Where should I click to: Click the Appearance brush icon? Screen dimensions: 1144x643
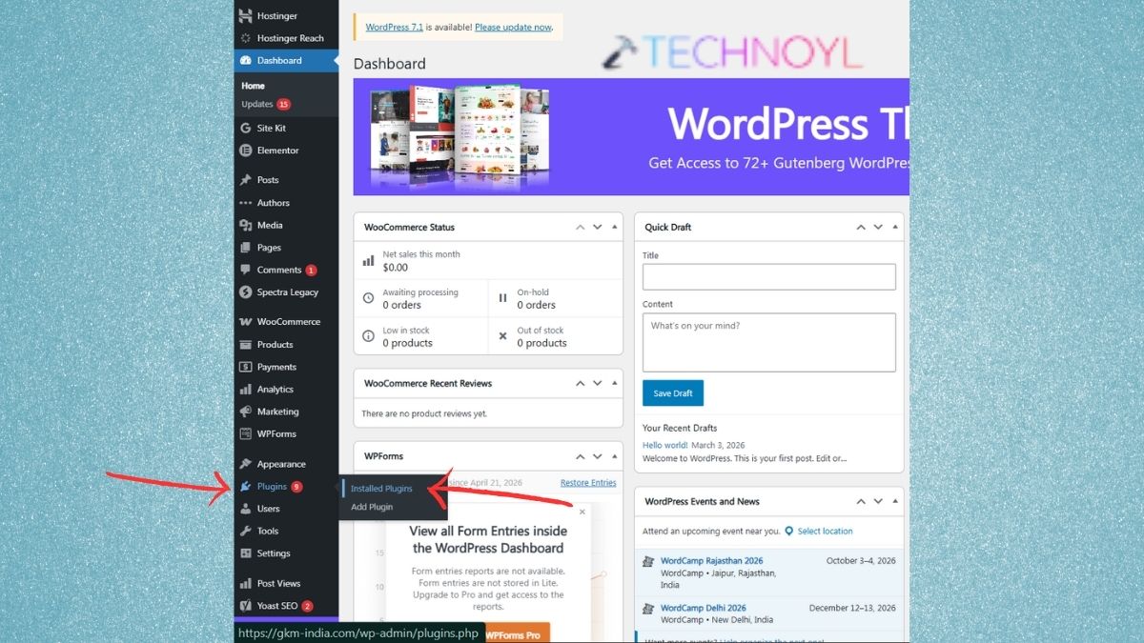[x=246, y=464]
